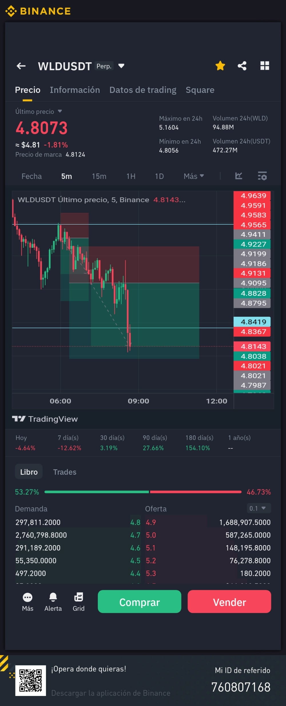The width and height of the screenshot is (286, 706).
Task: Click the Perp. contract badge
Action: tap(104, 66)
